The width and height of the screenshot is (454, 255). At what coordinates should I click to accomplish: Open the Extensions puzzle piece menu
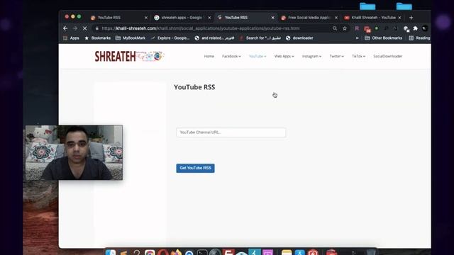pyautogui.click(x=415, y=28)
